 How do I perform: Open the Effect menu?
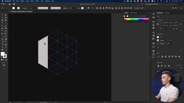click(x=37, y=1)
